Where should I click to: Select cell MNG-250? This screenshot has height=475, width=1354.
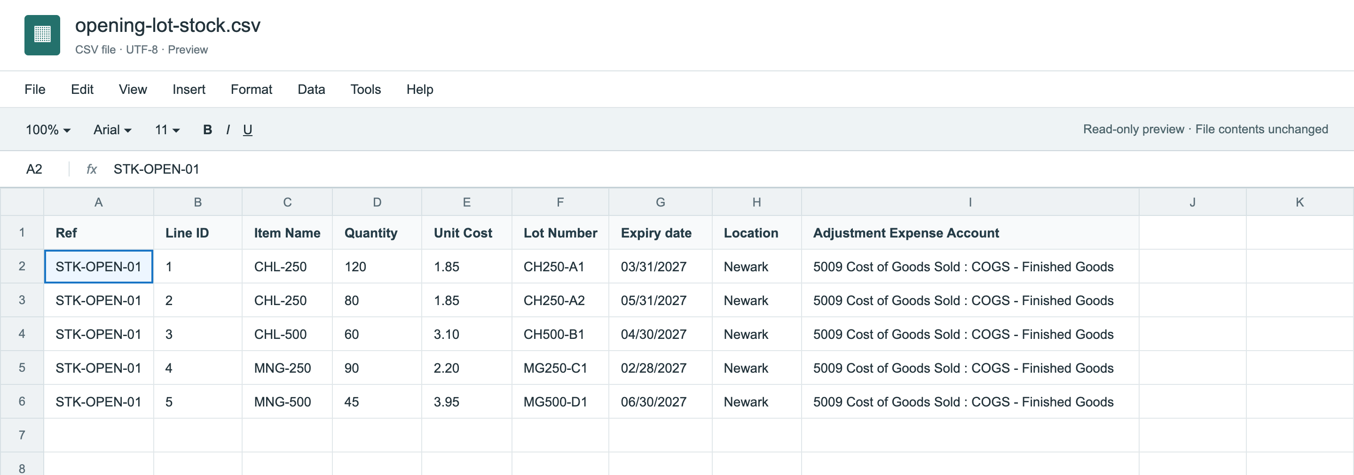(x=287, y=368)
